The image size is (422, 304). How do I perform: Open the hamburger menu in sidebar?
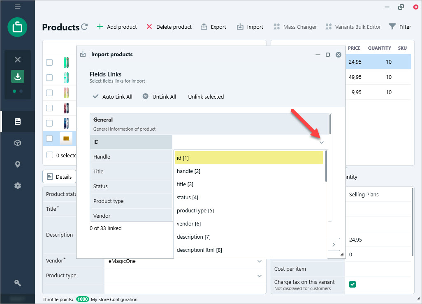tap(18, 6)
